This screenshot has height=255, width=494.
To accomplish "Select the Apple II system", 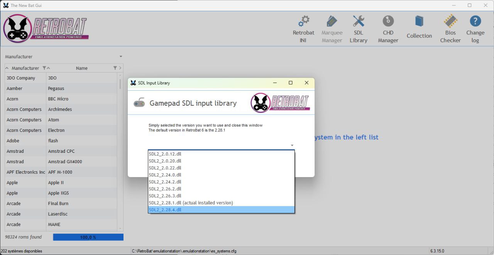I will coord(61,182).
